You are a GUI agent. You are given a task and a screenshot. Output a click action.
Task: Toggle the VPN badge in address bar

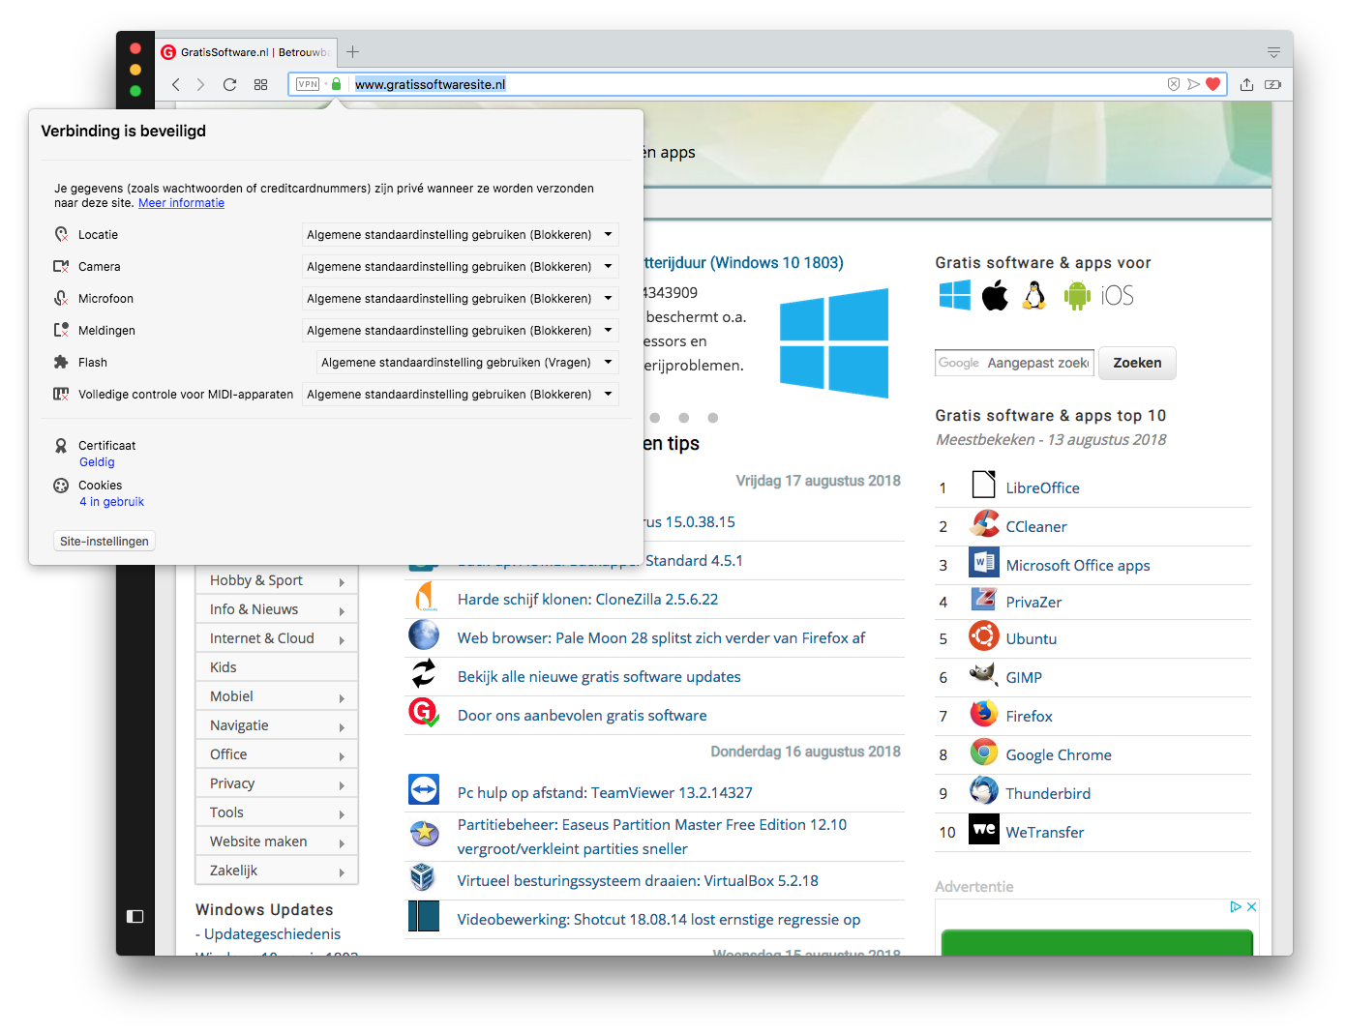click(x=308, y=84)
